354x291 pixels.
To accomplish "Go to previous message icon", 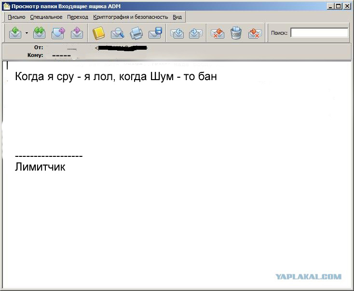I will pos(177,33).
